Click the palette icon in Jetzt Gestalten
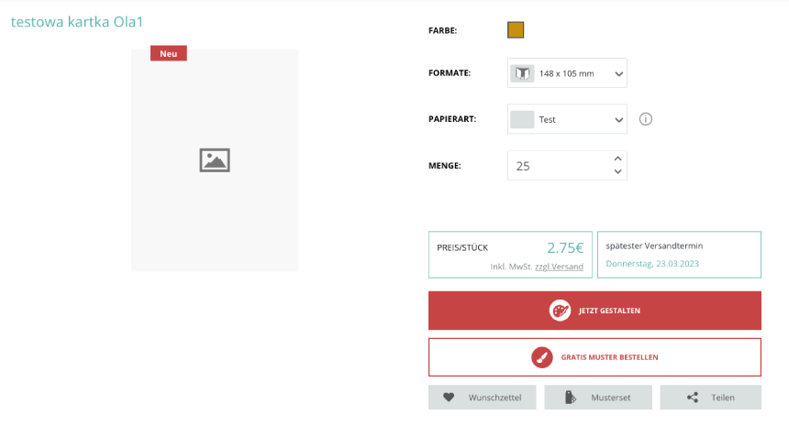This screenshot has width=789, height=437. click(x=560, y=311)
